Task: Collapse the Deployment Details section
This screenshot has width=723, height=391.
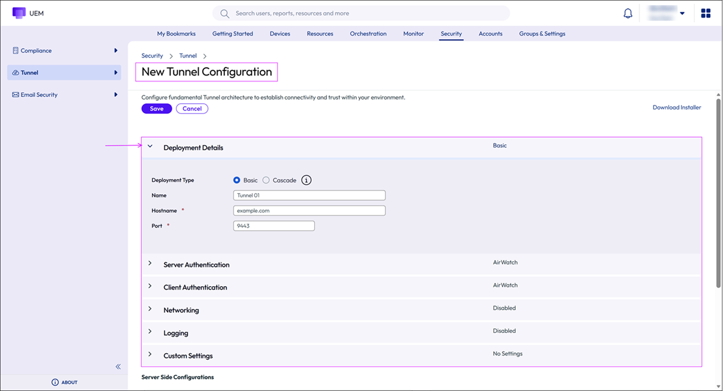Action: pyautogui.click(x=150, y=147)
